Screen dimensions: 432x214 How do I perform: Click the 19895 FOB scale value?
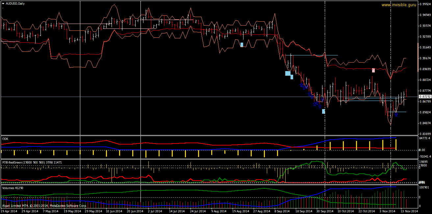tap(423, 162)
